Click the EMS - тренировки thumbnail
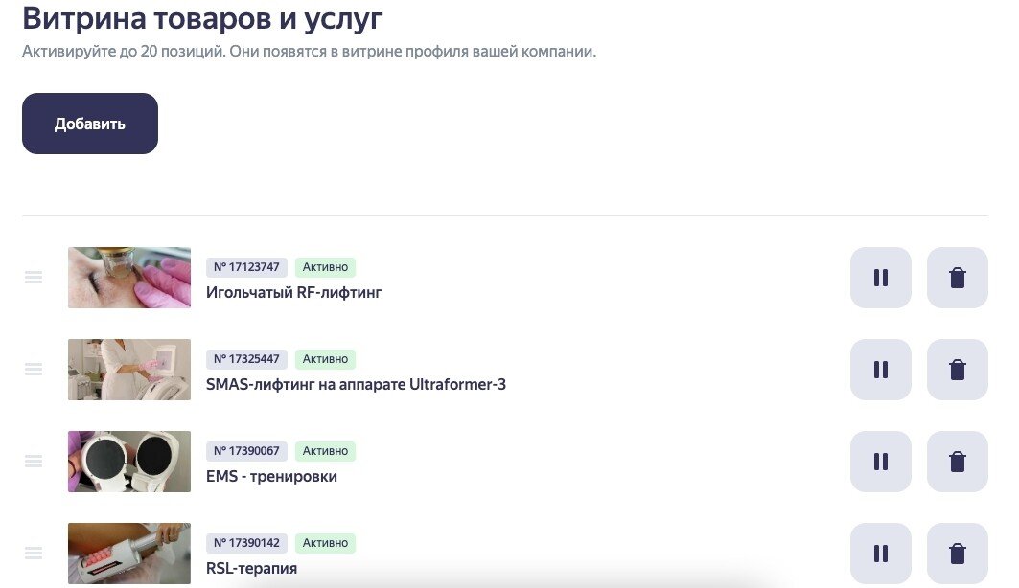The image size is (1019, 588). coord(129,462)
